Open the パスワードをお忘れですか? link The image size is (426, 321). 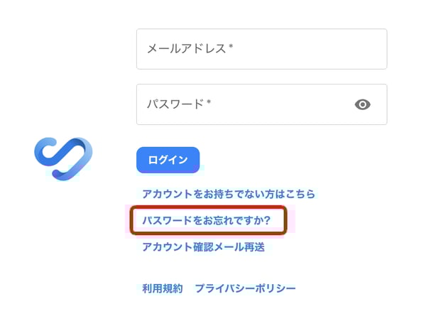[x=207, y=220]
